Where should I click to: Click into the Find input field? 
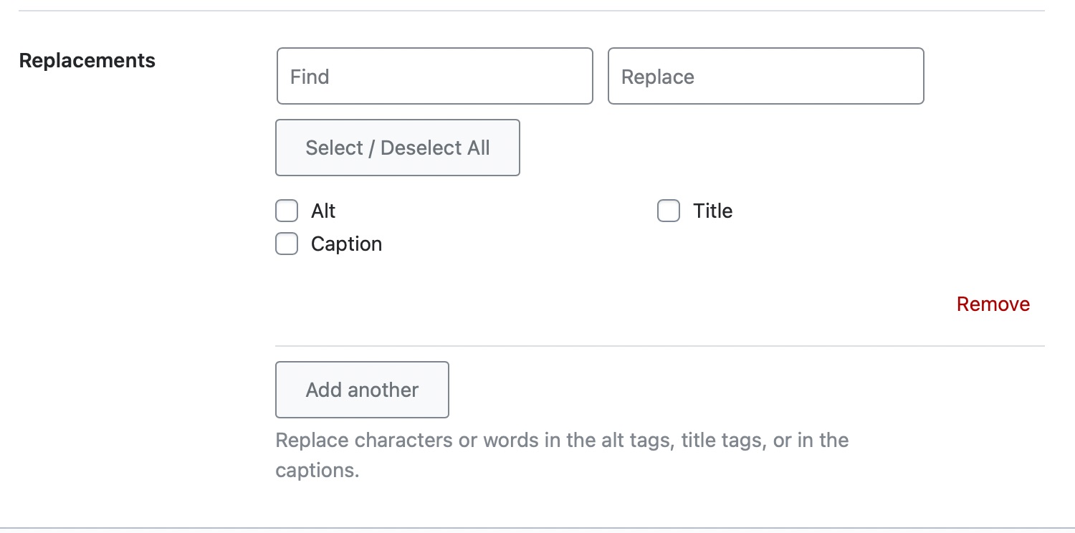coord(435,76)
